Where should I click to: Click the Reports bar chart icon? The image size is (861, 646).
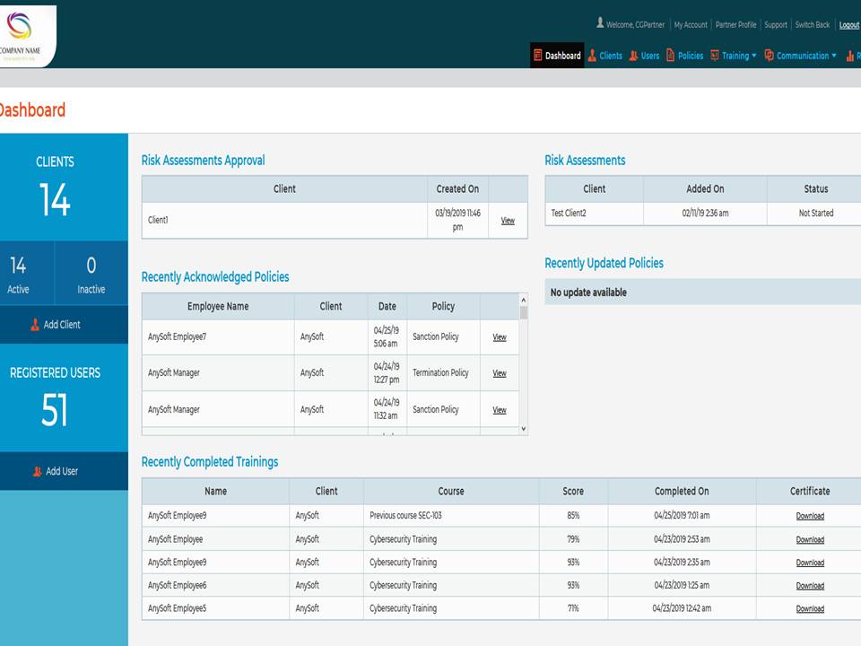click(850, 56)
